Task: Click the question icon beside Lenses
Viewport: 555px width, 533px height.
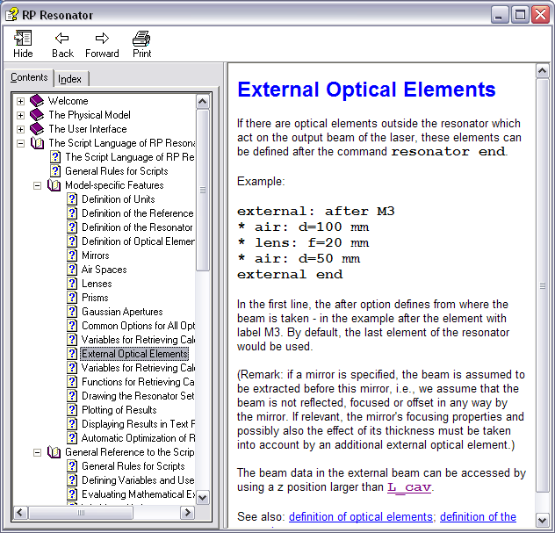Action: (x=72, y=284)
